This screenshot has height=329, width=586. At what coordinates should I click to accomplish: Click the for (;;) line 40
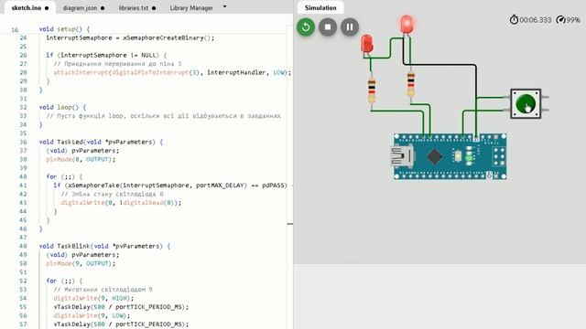(64, 176)
